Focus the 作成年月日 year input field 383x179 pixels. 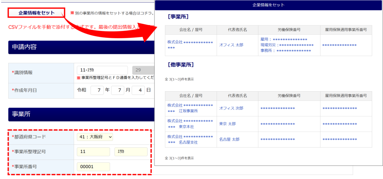[97, 90]
